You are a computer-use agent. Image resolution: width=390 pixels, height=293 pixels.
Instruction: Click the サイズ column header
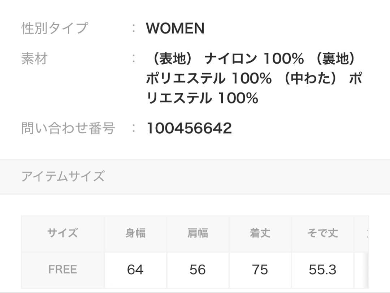(x=62, y=233)
